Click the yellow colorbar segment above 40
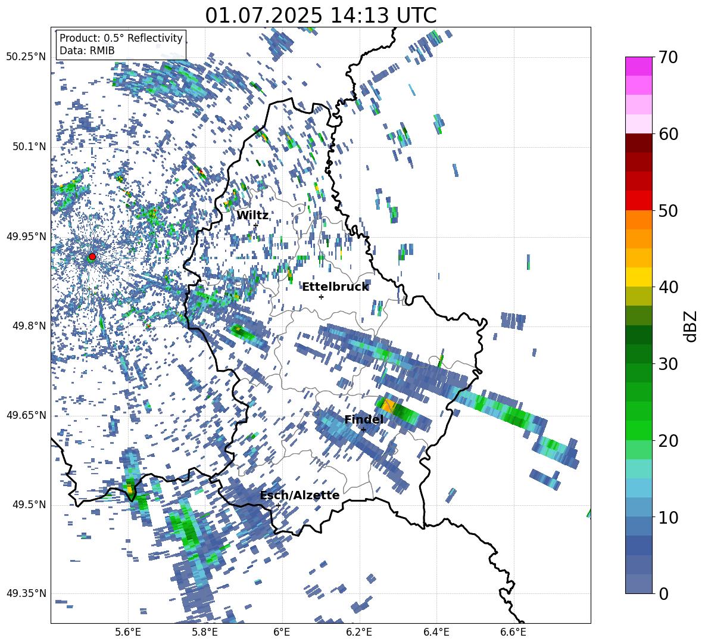The image size is (705, 644). tap(638, 277)
